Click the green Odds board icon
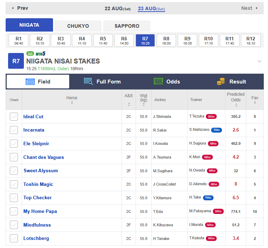The width and height of the screenshot is (268, 248). click(x=158, y=81)
